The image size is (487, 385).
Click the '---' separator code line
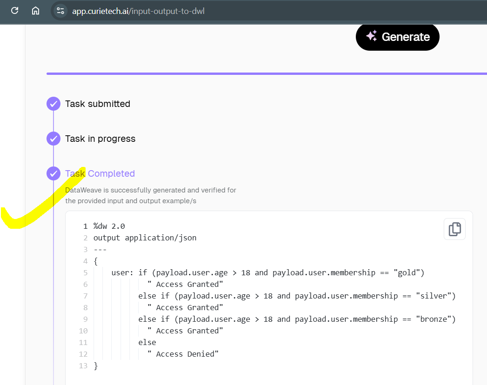pyautogui.click(x=100, y=249)
